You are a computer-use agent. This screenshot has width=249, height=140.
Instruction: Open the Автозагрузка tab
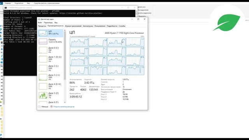[x=88, y=26]
